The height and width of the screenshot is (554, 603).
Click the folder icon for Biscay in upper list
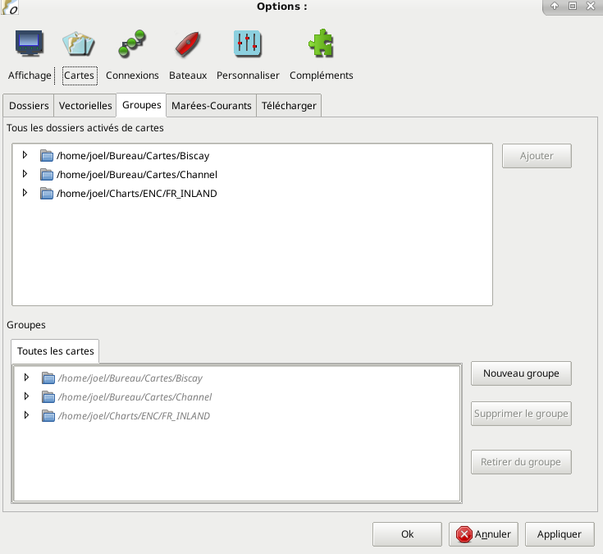[47, 156]
